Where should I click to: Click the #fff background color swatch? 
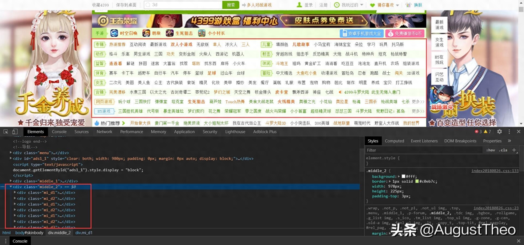pyautogui.click(x=404, y=176)
